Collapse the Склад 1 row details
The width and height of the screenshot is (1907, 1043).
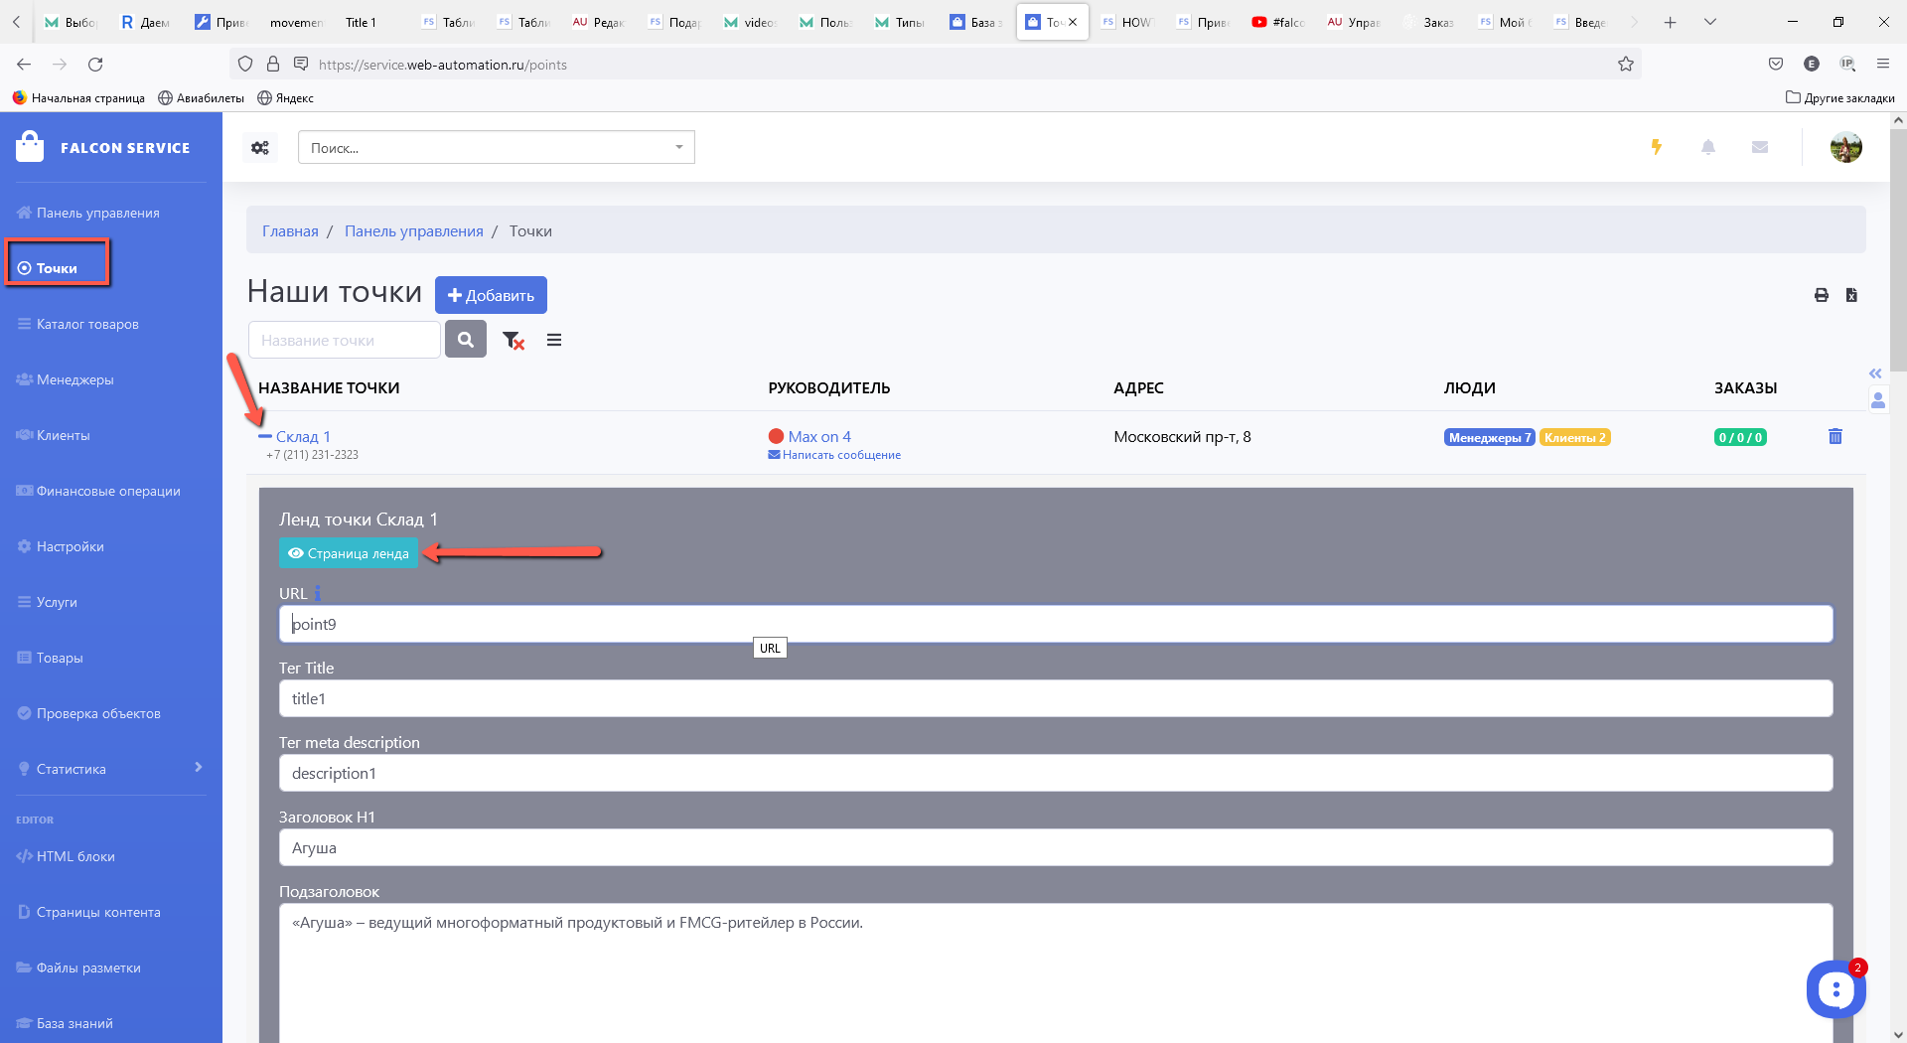pos(265,436)
